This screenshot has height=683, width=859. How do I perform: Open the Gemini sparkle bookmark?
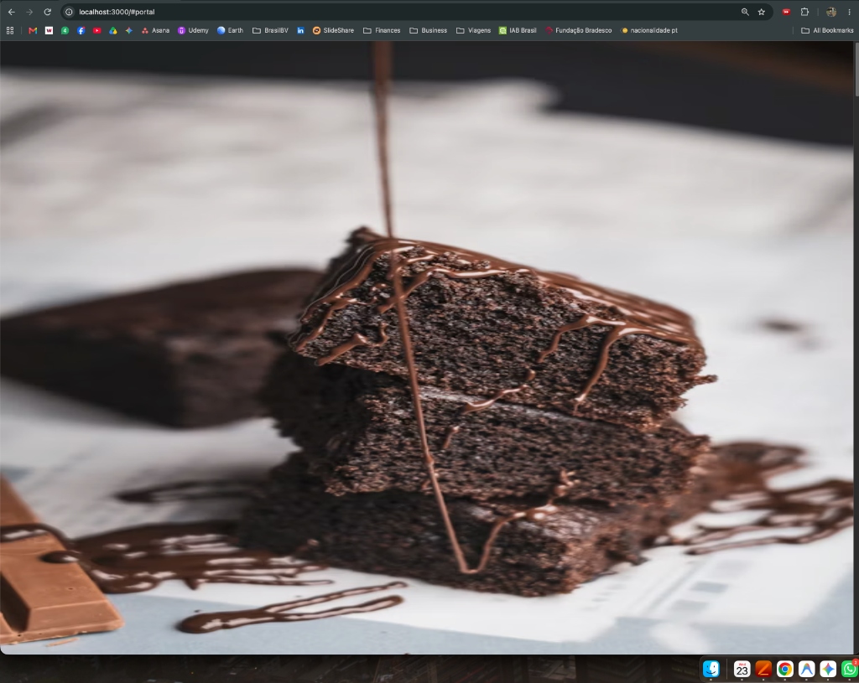(x=128, y=30)
